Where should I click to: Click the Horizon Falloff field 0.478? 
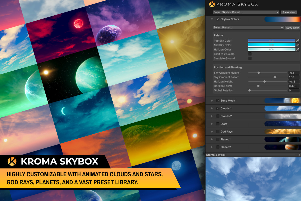294,86
